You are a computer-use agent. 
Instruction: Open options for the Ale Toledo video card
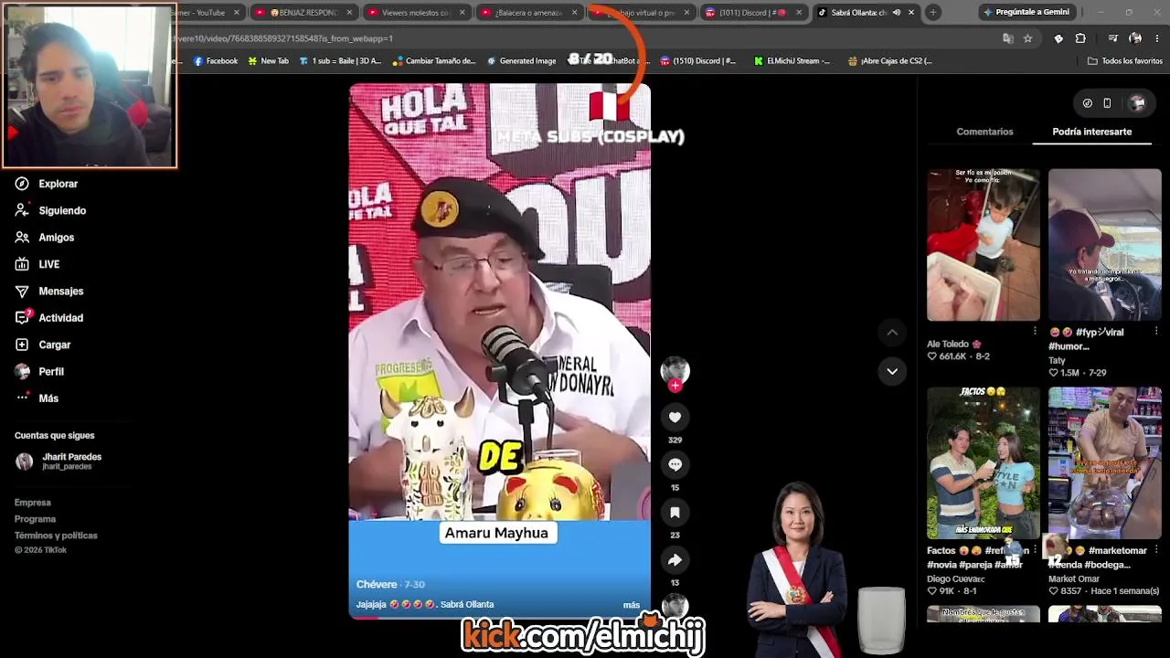(x=1035, y=332)
